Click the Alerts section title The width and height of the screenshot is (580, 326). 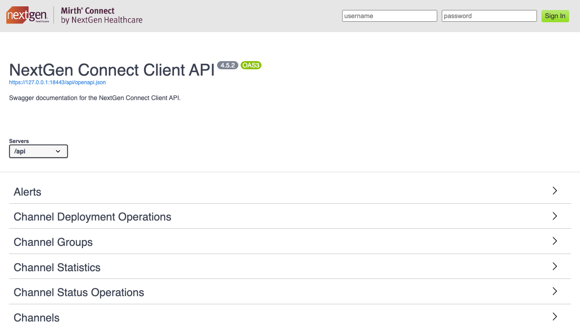click(x=28, y=192)
